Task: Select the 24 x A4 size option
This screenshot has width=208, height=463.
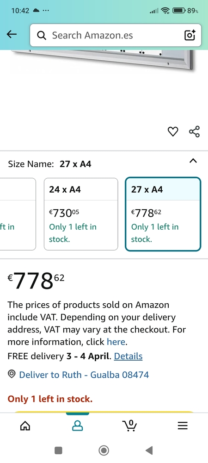Action: [x=81, y=214]
